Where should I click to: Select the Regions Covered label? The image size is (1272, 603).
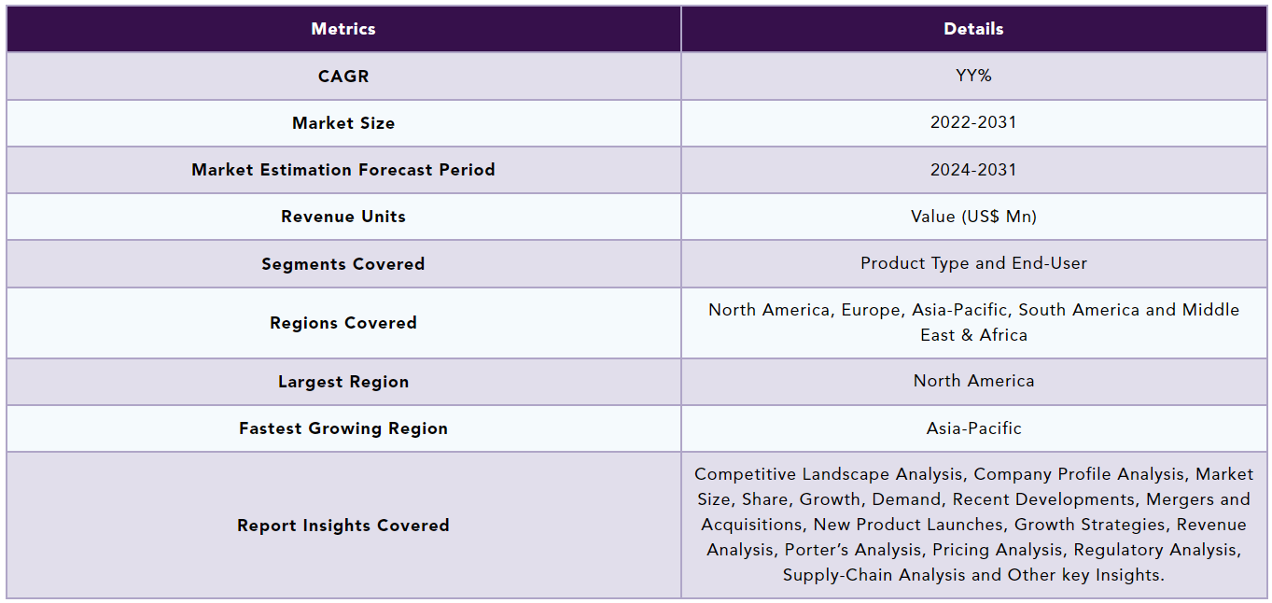point(343,323)
